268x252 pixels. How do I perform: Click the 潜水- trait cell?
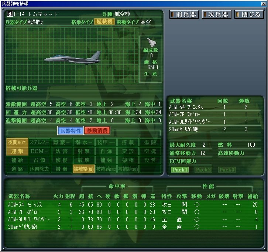83,142
